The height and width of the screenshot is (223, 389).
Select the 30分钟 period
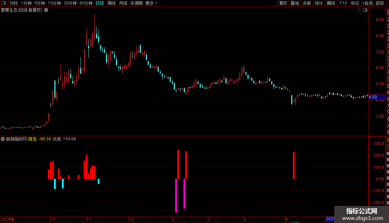pyautogui.click(x=70, y=3)
